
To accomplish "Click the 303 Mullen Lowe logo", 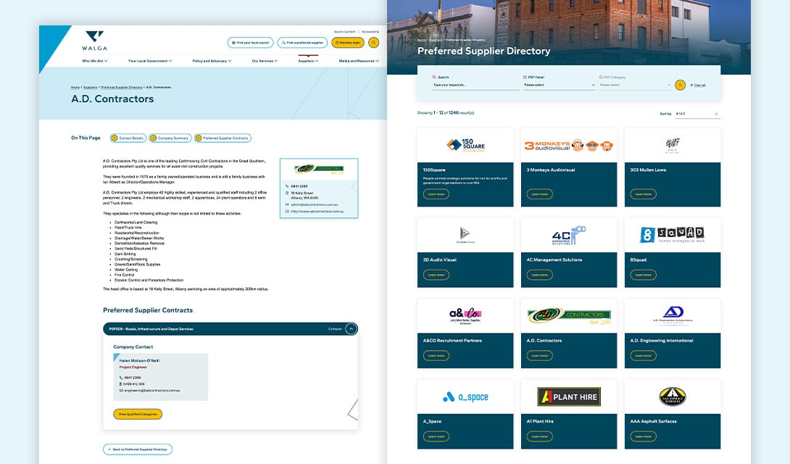I will (673, 145).
